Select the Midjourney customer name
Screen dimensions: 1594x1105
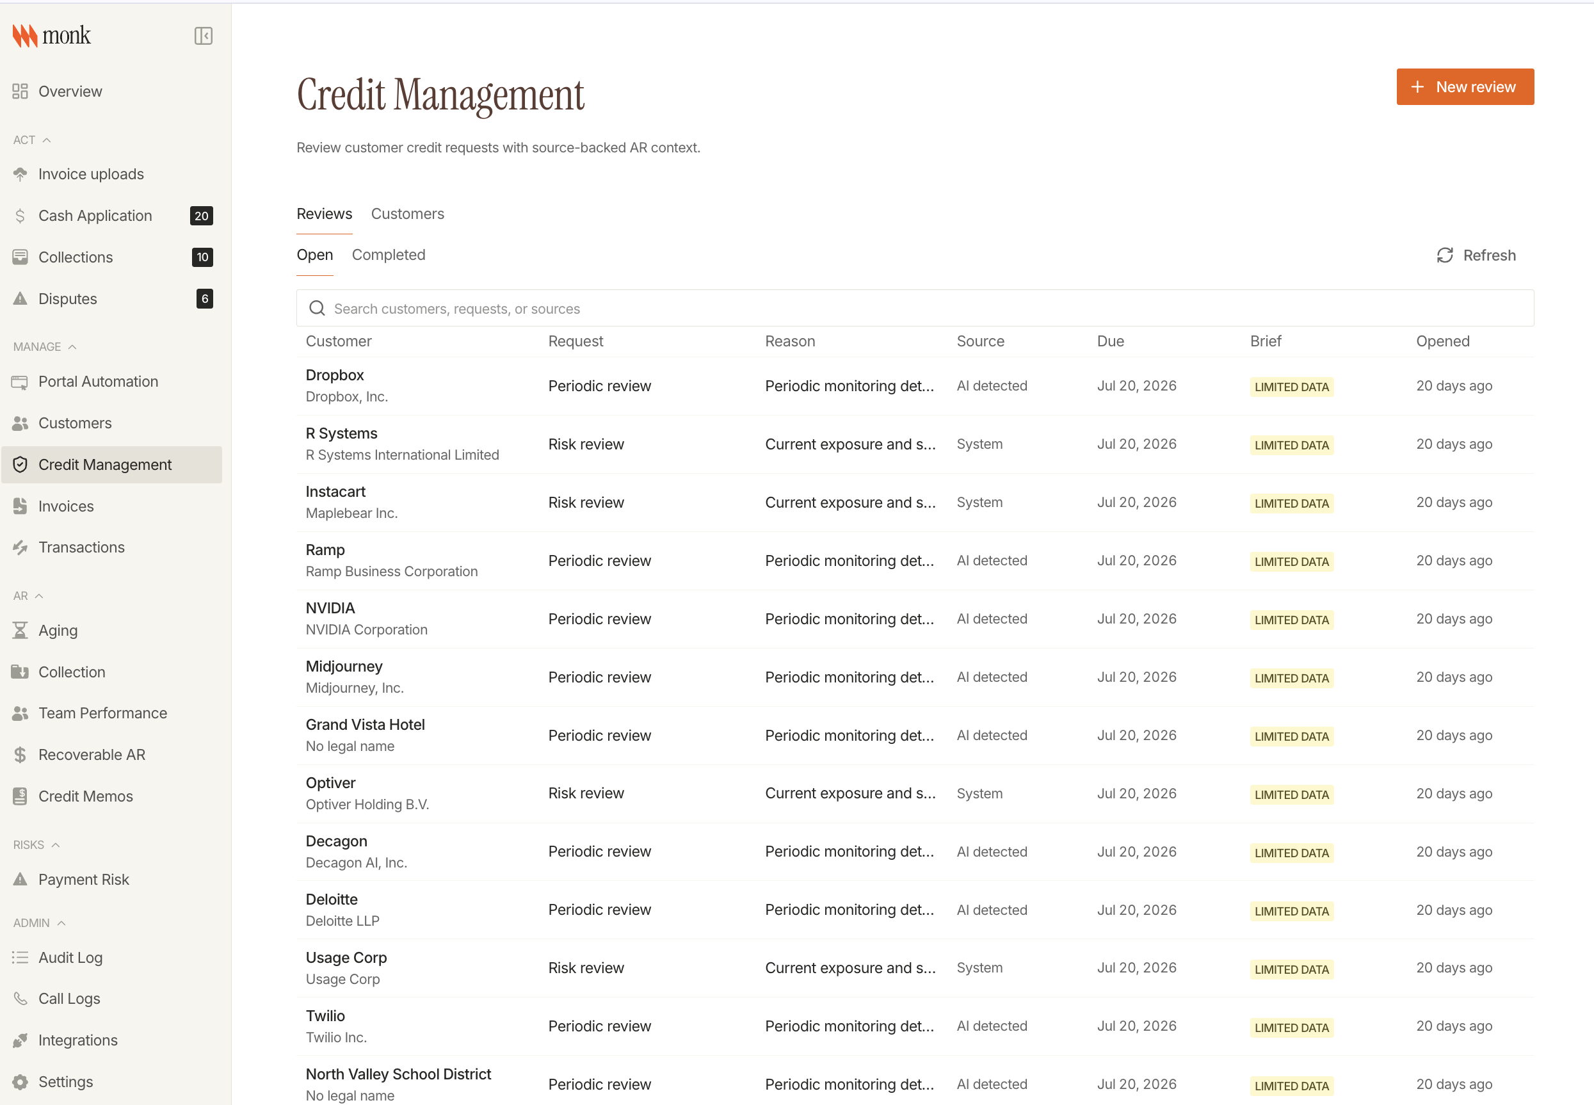[344, 666]
